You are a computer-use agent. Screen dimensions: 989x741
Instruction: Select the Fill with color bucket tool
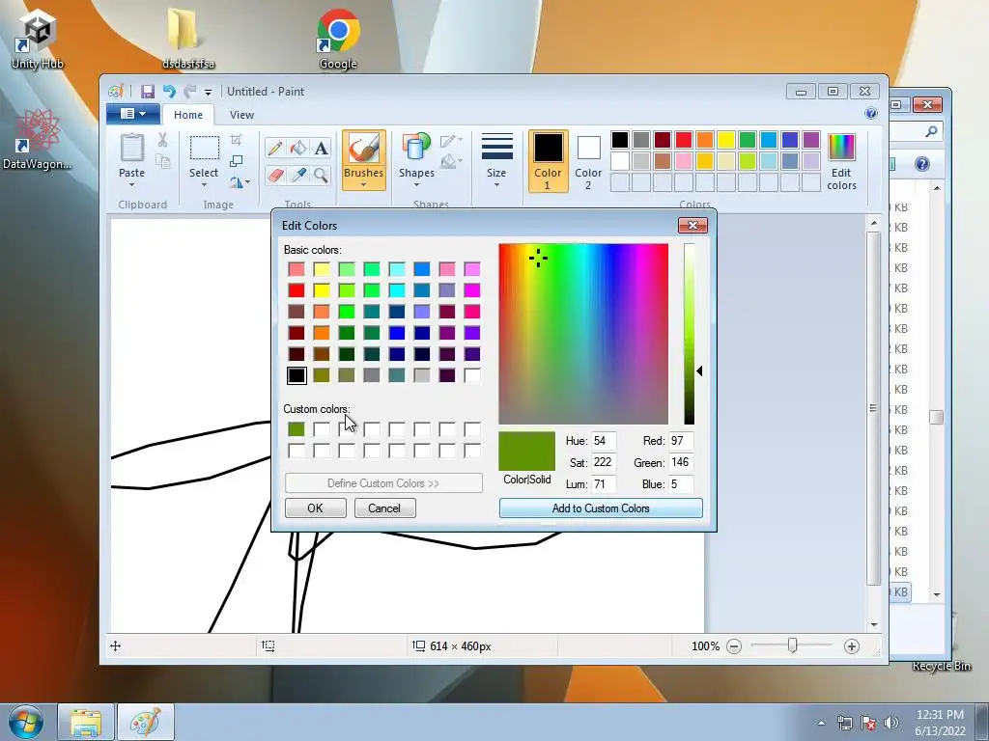click(297, 148)
